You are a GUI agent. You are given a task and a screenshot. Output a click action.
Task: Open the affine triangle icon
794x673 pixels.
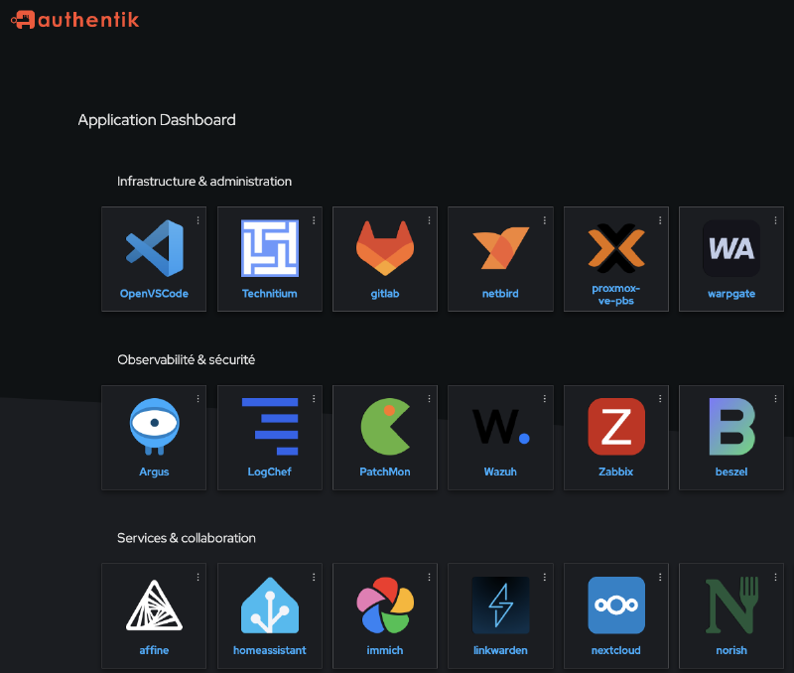tap(155, 606)
